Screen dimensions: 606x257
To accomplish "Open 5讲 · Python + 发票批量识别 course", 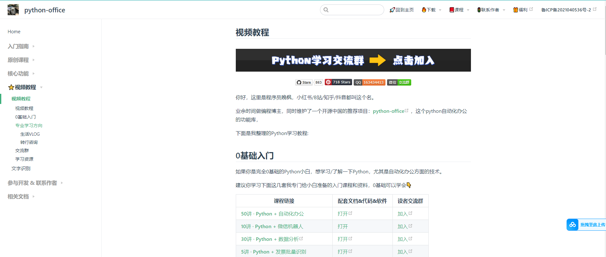I will click(x=274, y=252).
